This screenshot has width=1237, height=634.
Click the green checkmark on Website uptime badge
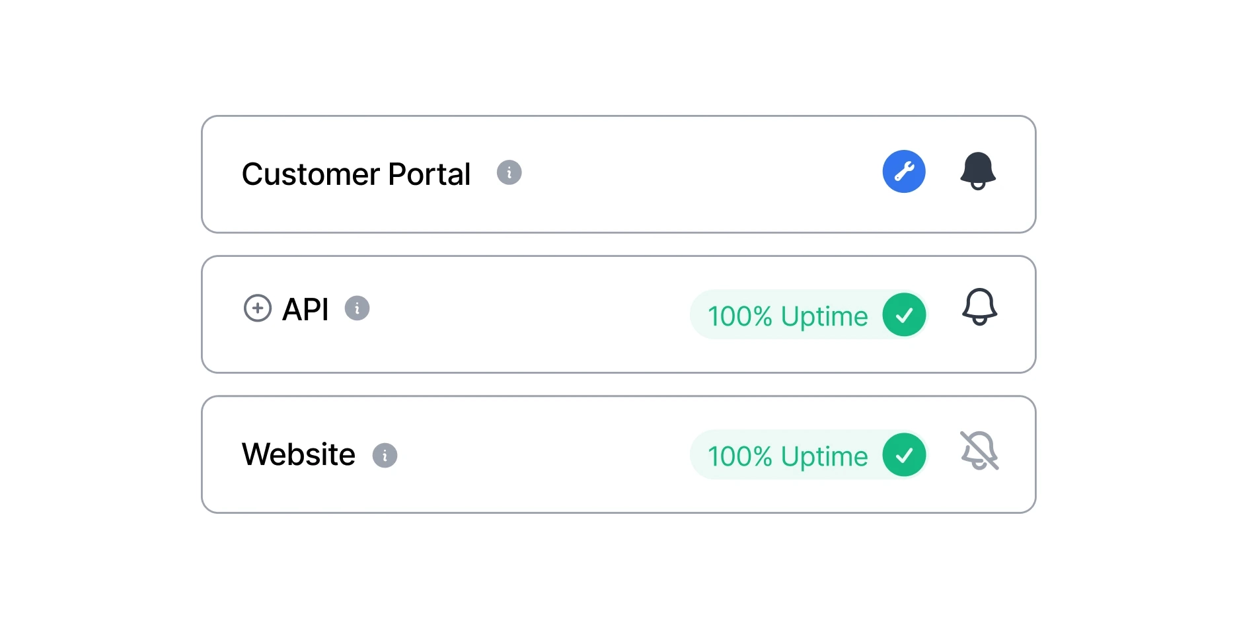pos(905,455)
